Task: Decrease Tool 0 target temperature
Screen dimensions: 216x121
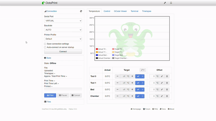Action: pyautogui.click(x=117, y=76)
